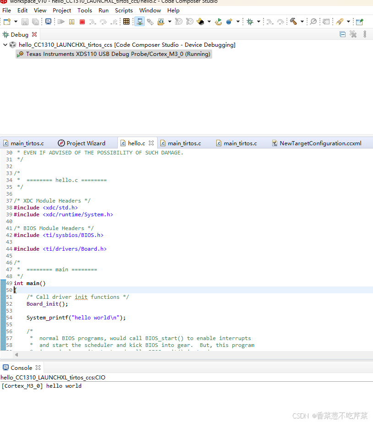This screenshot has width=373, height=423.
Task: Open the File menu
Action: click(6, 10)
